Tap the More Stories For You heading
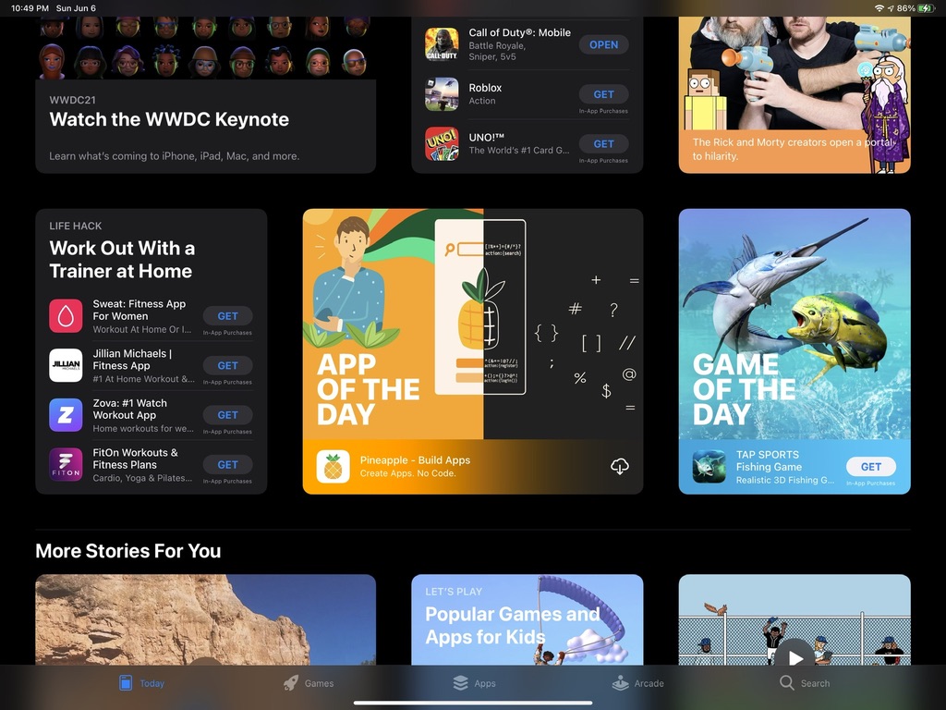Screen dimensions: 946x710 tap(127, 551)
